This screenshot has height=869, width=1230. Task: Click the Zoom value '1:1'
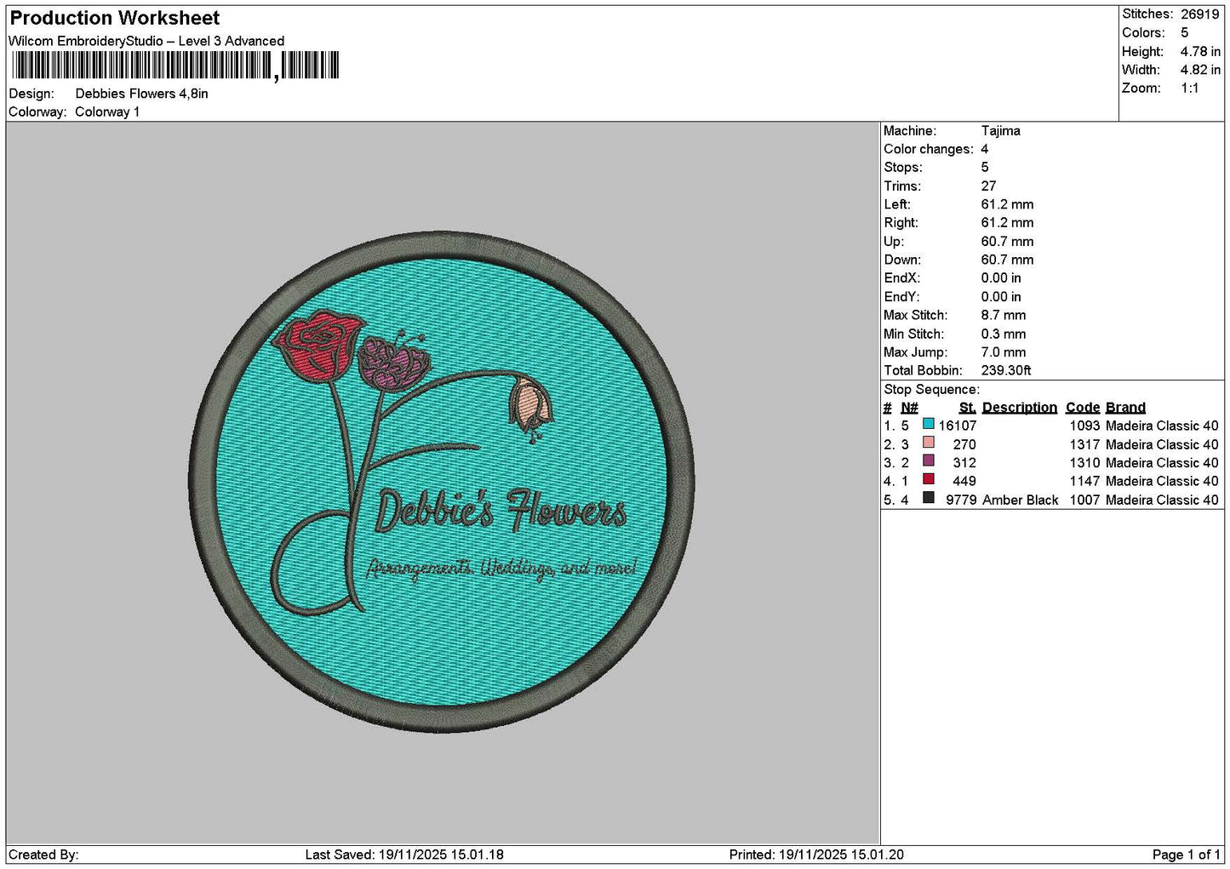[x=1190, y=89]
